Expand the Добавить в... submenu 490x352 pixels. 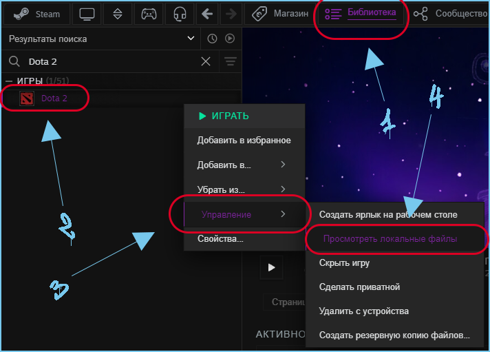point(244,165)
